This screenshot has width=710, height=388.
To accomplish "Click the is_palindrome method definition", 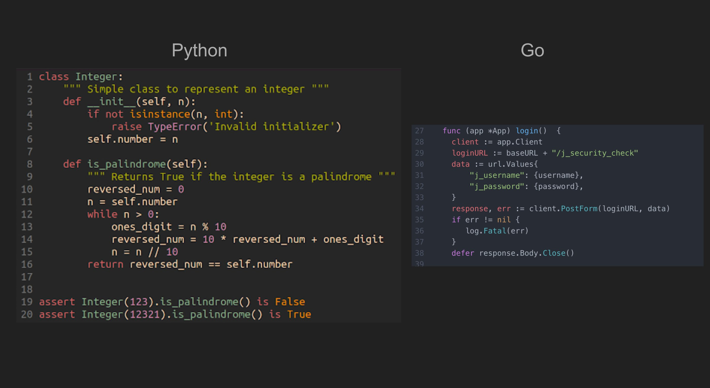I will coord(127,164).
